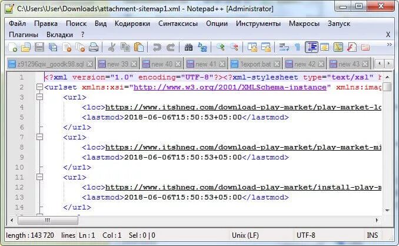Create a new file with the New icon
The image size is (399, 246).
[x=12, y=47]
